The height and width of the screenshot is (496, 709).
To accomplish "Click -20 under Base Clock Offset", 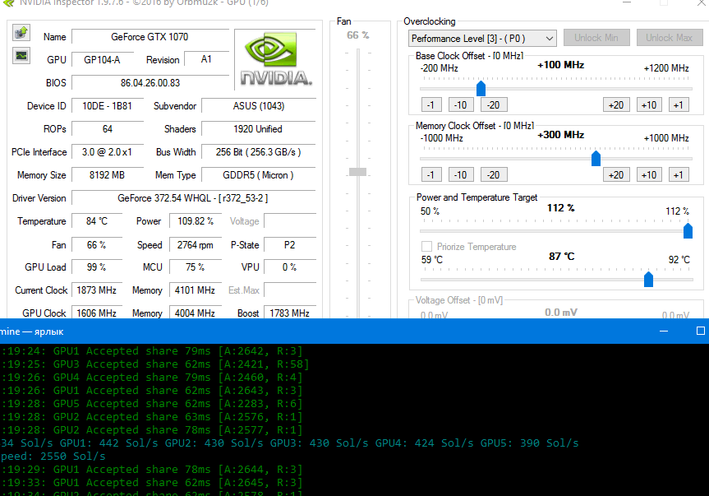I will pyautogui.click(x=494, y=105).
